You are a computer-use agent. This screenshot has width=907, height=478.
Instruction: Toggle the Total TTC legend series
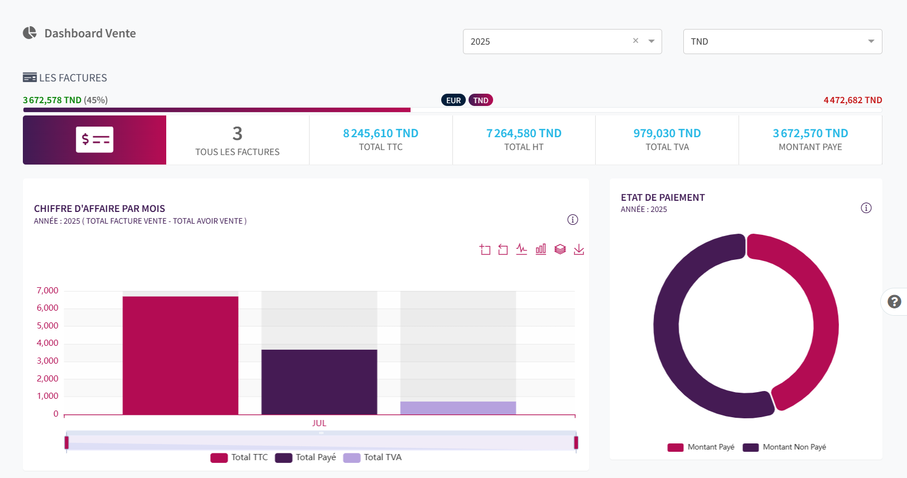tap(239, 457)
